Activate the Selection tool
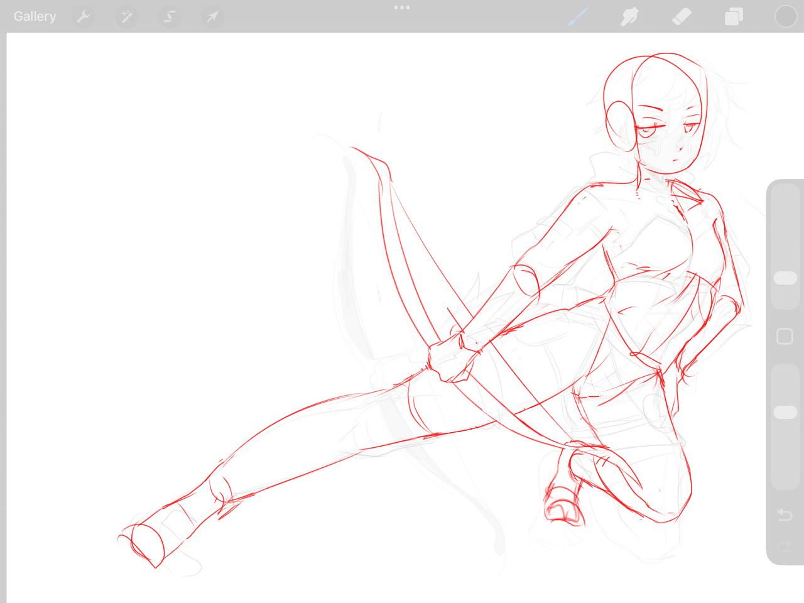 point(170,16)
